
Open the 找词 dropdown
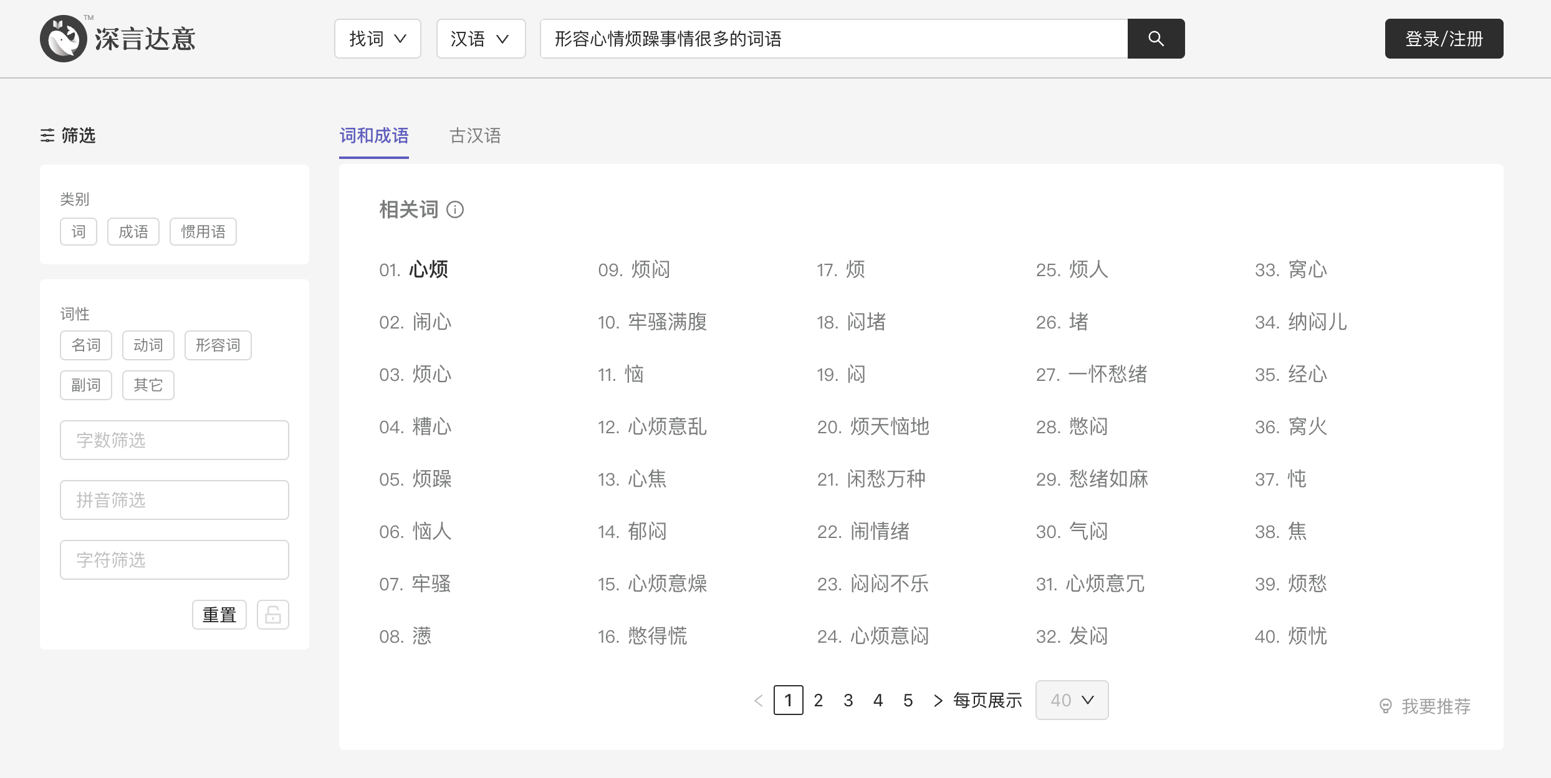377,38
